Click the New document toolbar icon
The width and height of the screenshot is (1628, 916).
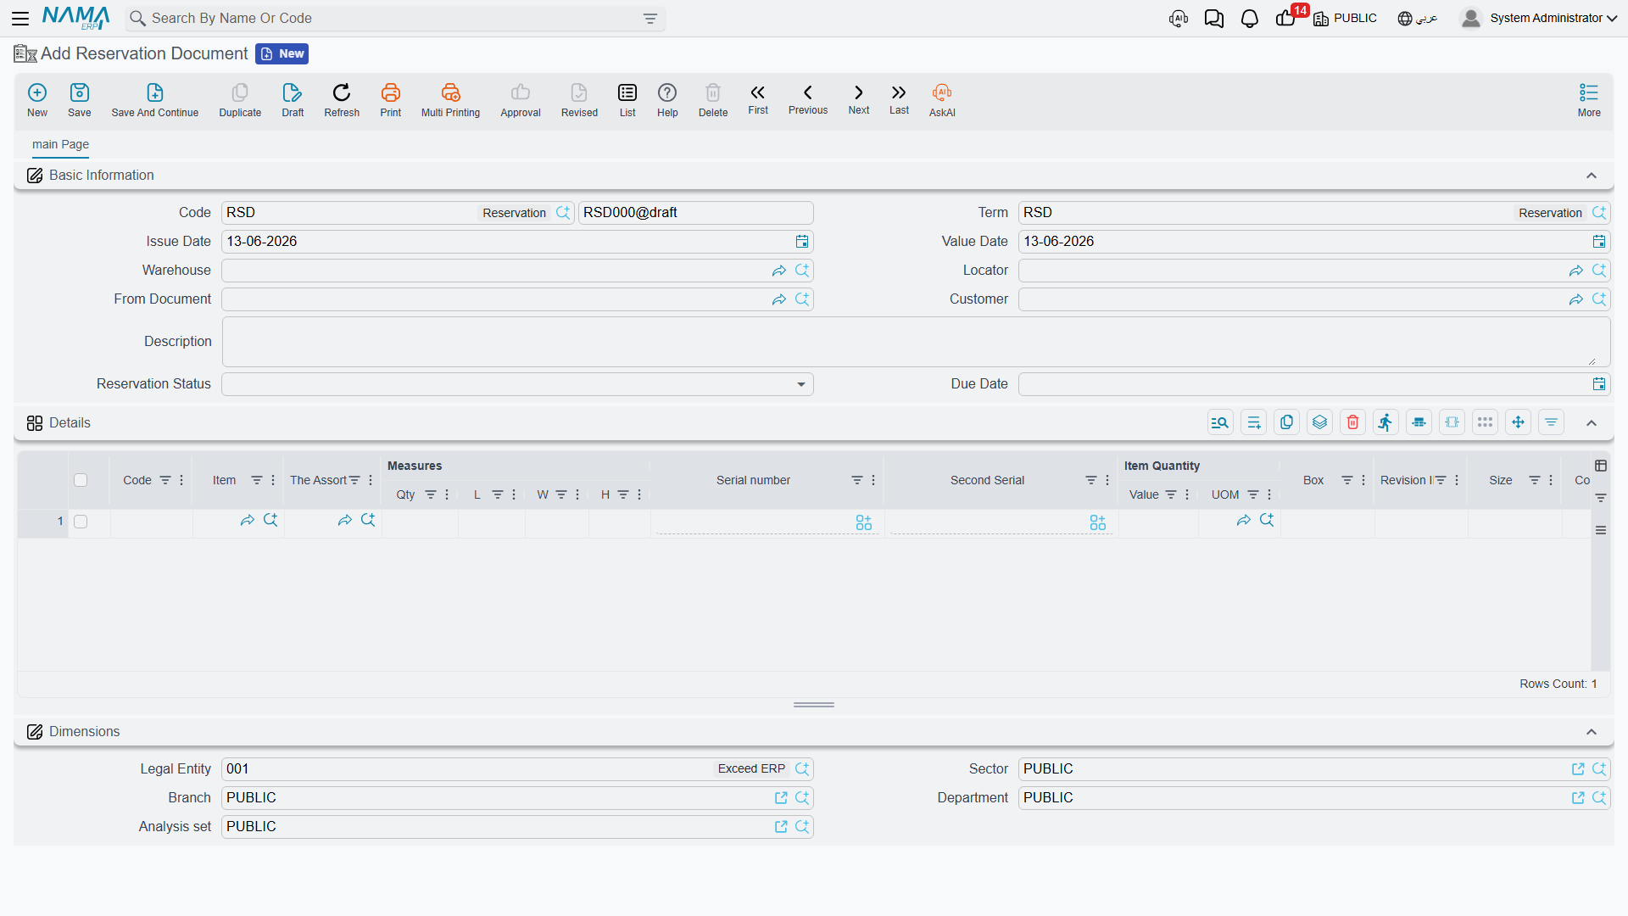[x=37, y=100]
